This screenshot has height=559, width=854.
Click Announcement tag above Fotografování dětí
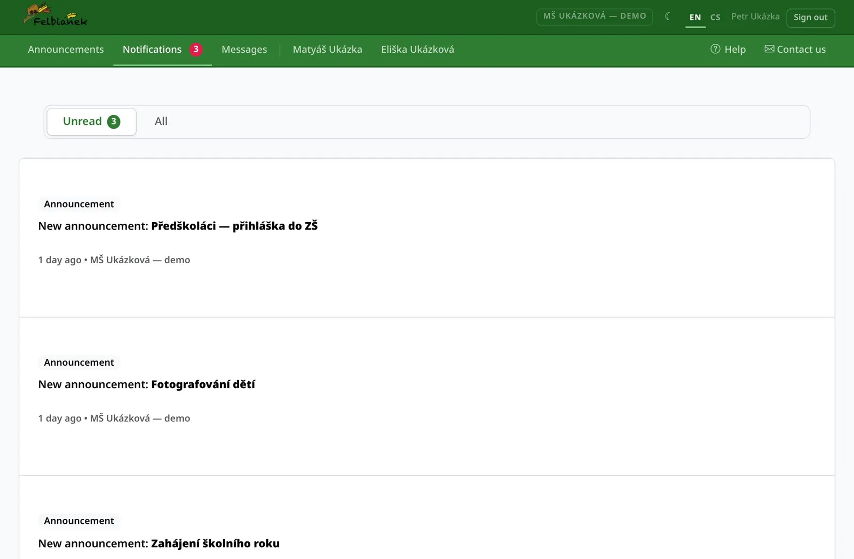pyautogui.click(x=79, y=363)
